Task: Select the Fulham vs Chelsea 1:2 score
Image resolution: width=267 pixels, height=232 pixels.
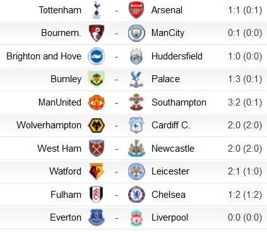Action: (245, 195)
